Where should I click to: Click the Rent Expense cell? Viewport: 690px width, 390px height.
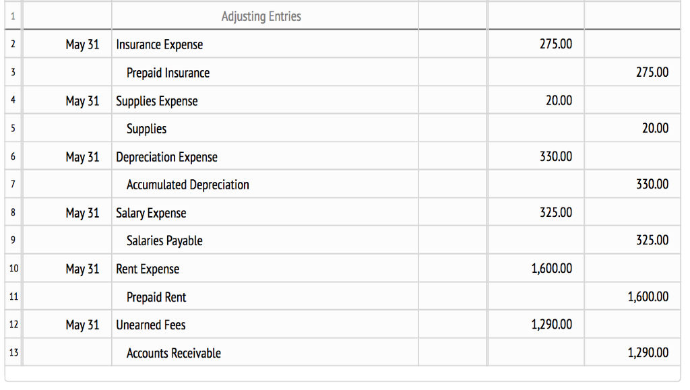(147, 268)
